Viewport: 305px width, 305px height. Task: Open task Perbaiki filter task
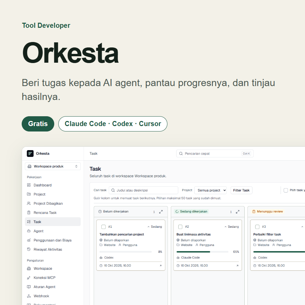click(x=267, y=235)
